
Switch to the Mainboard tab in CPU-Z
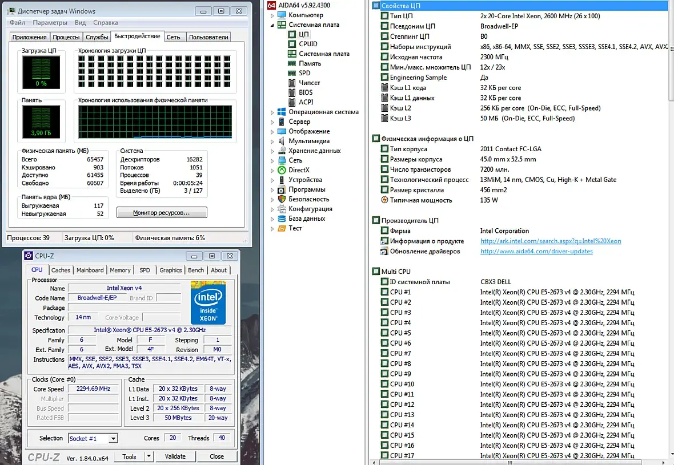[90, 270]
